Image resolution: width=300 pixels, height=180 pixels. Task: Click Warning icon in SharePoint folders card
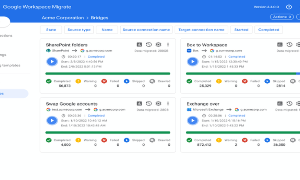[78, 81]
